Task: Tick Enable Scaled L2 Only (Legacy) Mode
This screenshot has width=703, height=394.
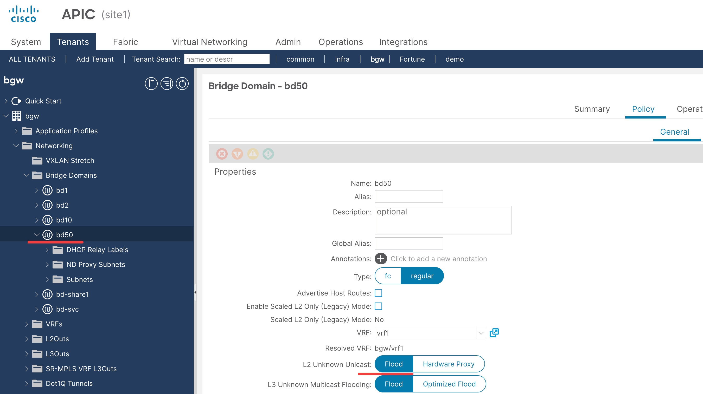Action: pos(378,306)
